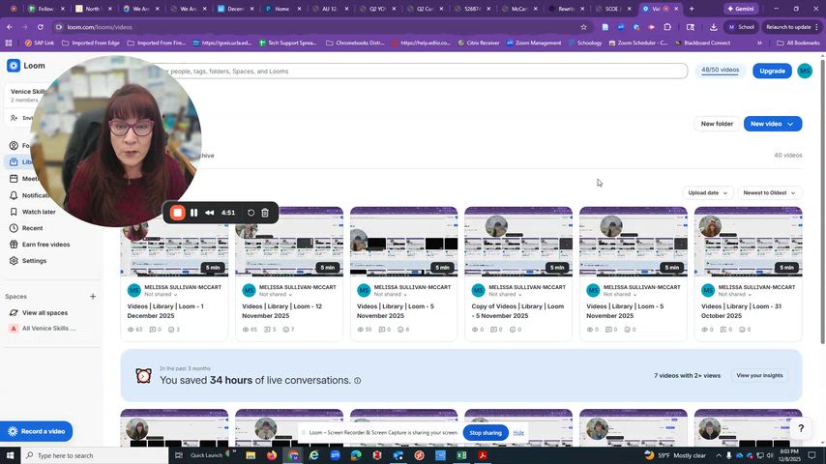The height and width of the screenshot is (464, 826).
Task: Open the 31 October 2025 video thumbnail
Action: click(748, 242)
